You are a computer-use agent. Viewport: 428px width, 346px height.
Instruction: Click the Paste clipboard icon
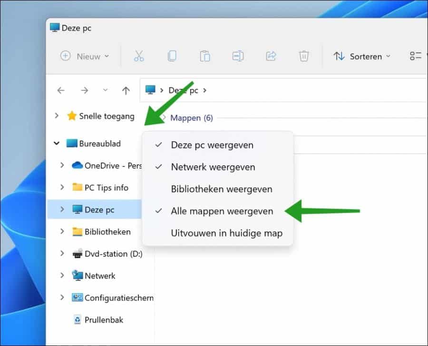point(205,56)
